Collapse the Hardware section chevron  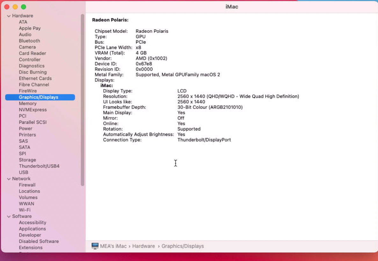9,16
